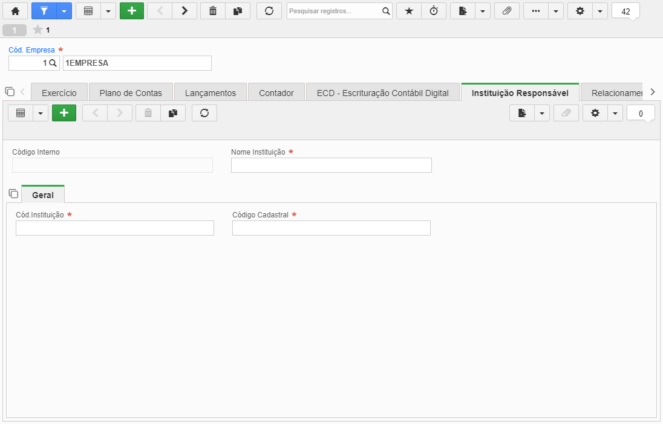Image resolution: width=663 pixels, height=424 pixels.
Task: Go to the Home icon
Action: coord(15,11)
